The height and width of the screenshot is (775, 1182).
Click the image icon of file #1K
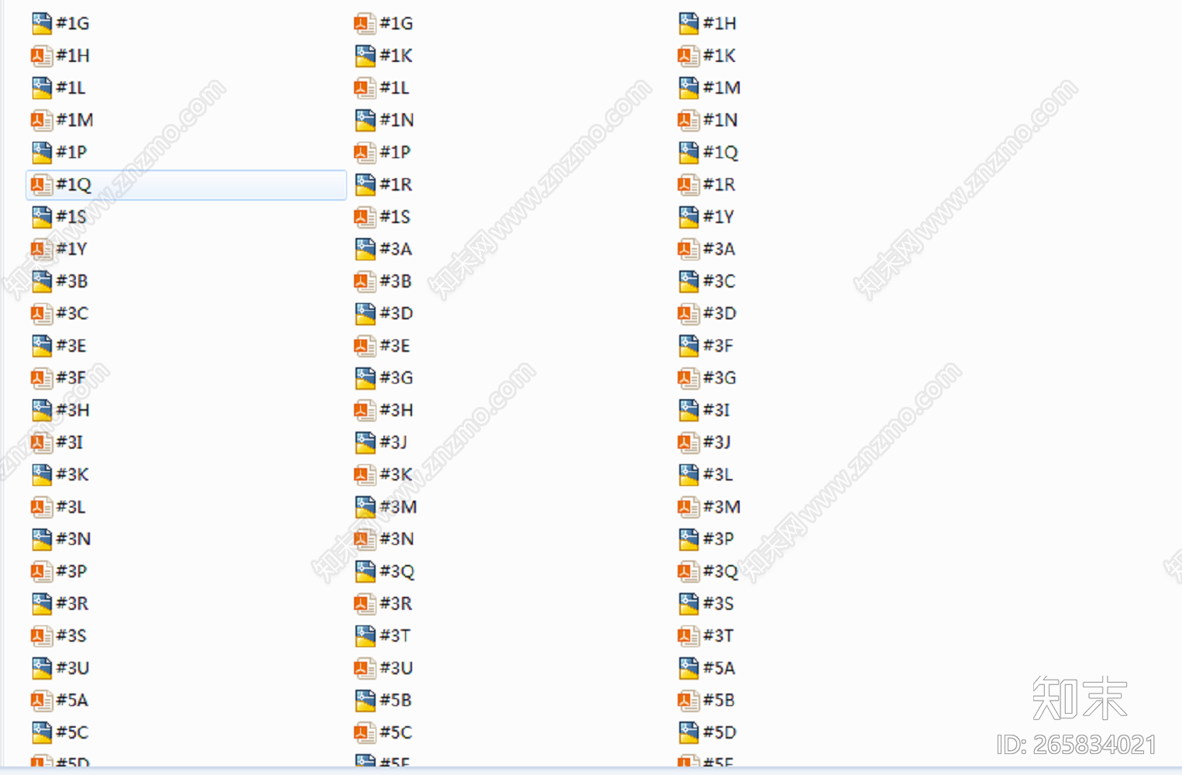(x=366, y=56)
